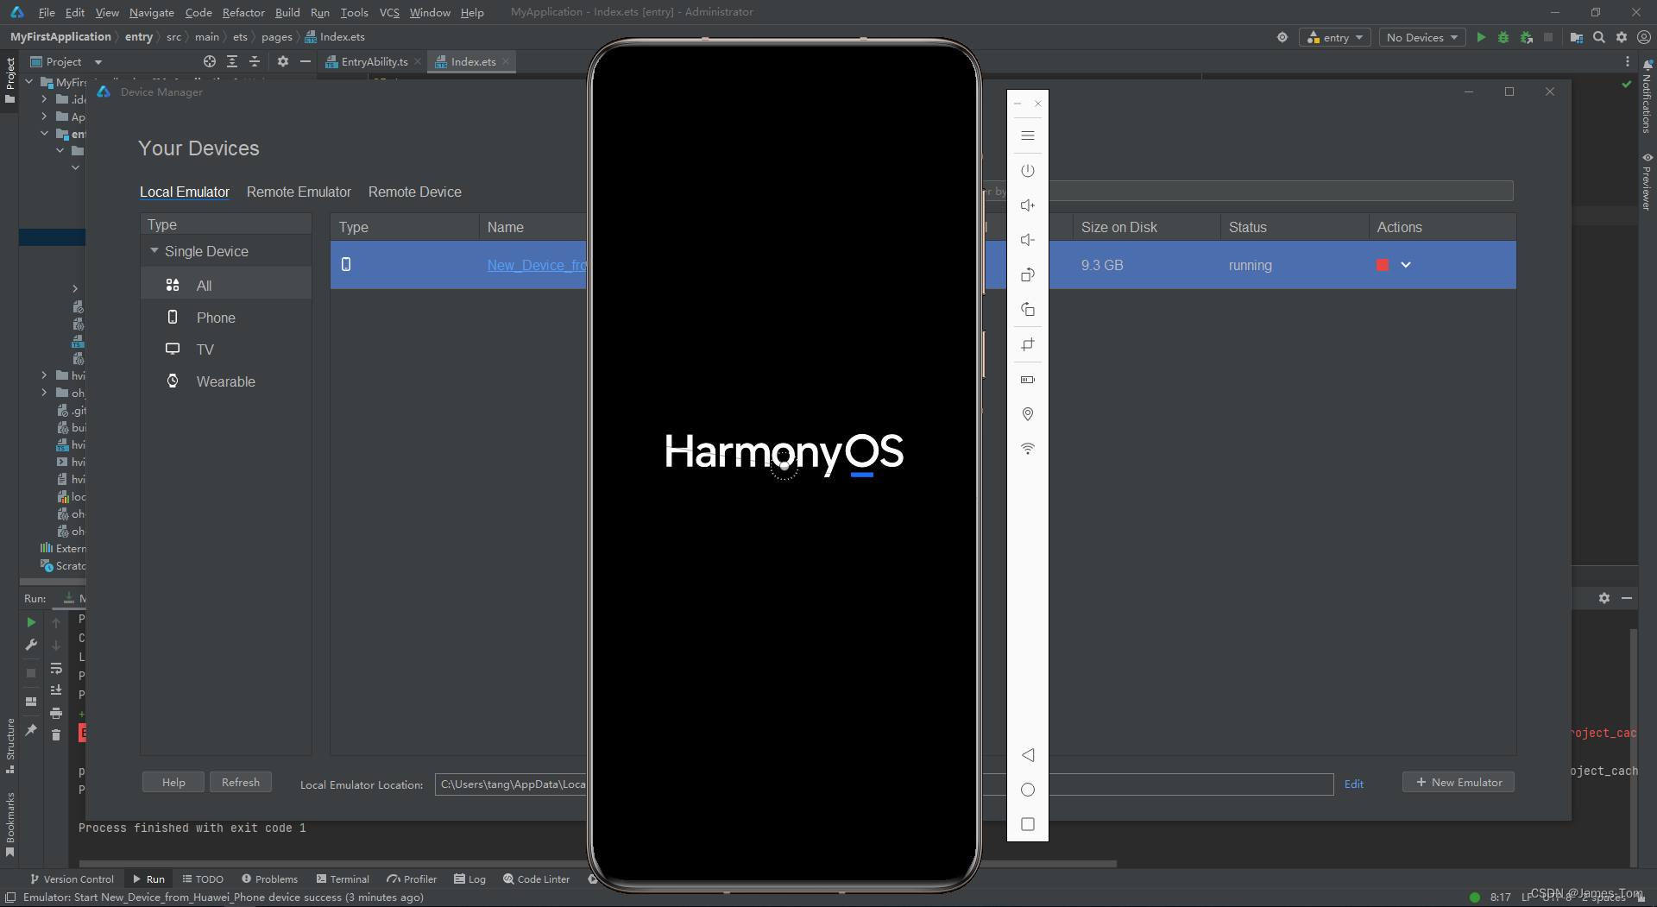
Task: Increase emulator volume with speaker plus icon
Action: 1027,205
